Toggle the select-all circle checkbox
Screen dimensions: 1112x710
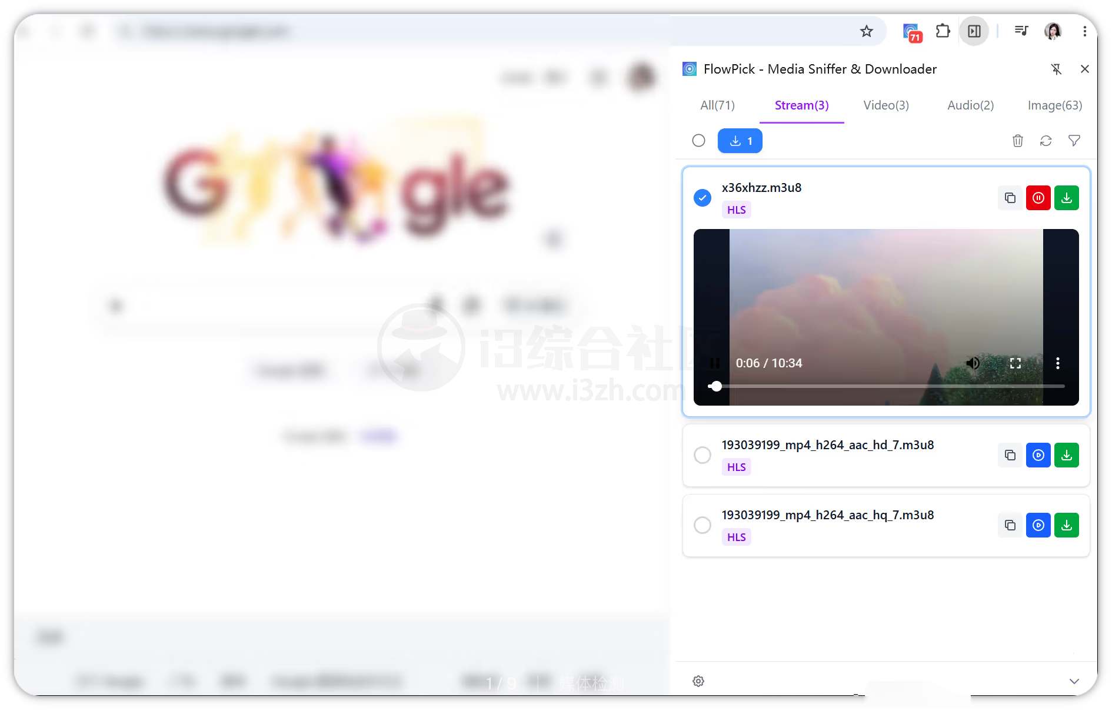pos(698,141)
